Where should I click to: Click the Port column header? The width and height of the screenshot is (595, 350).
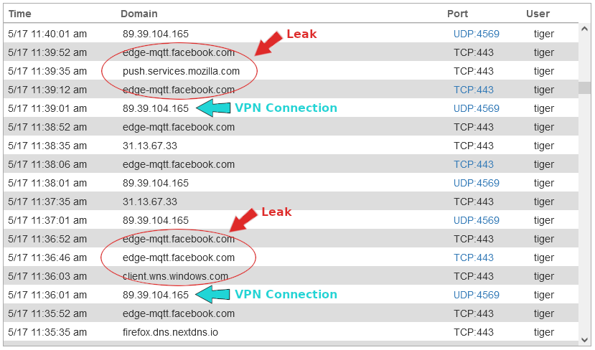click(x=457, y=14)
